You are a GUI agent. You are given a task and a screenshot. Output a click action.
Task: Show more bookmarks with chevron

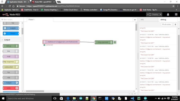176,10
